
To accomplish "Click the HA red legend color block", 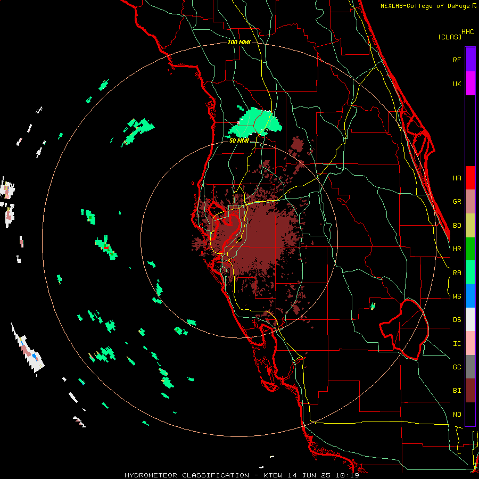I will point(470,178).
